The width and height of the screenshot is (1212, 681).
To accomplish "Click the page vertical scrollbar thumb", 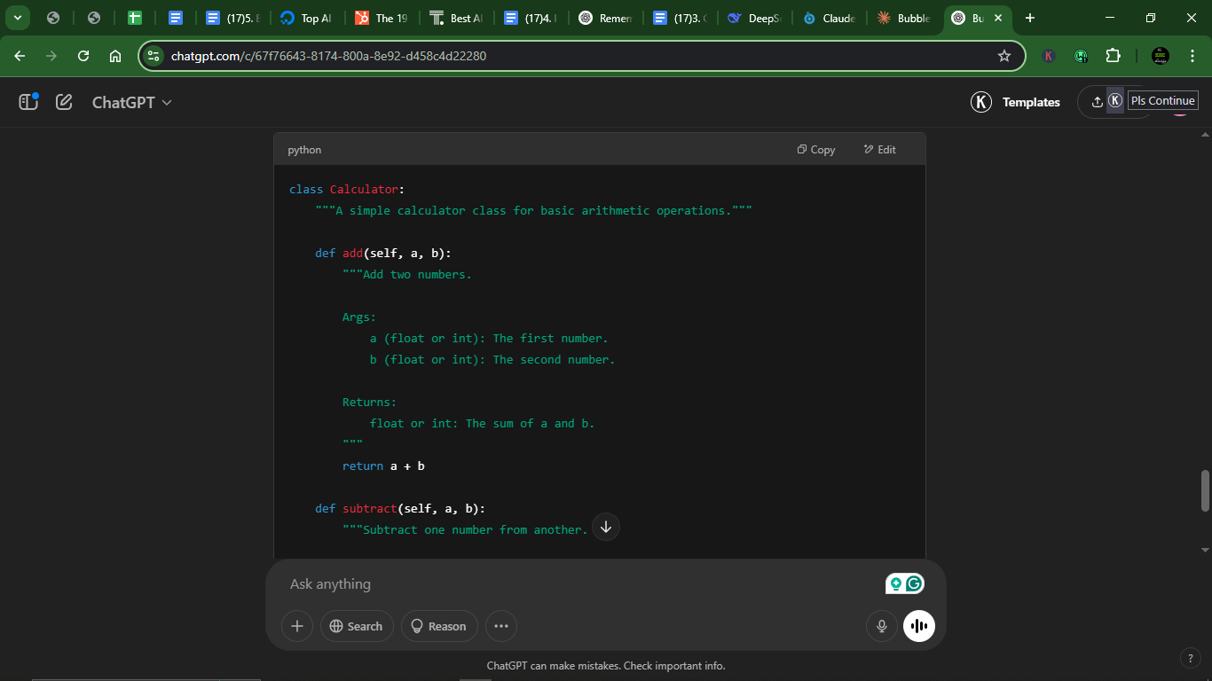I will pyautogui.click(x=1205, y=490).
